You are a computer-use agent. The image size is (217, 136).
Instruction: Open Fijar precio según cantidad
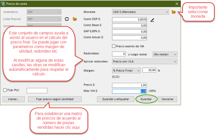click(55, 99)
